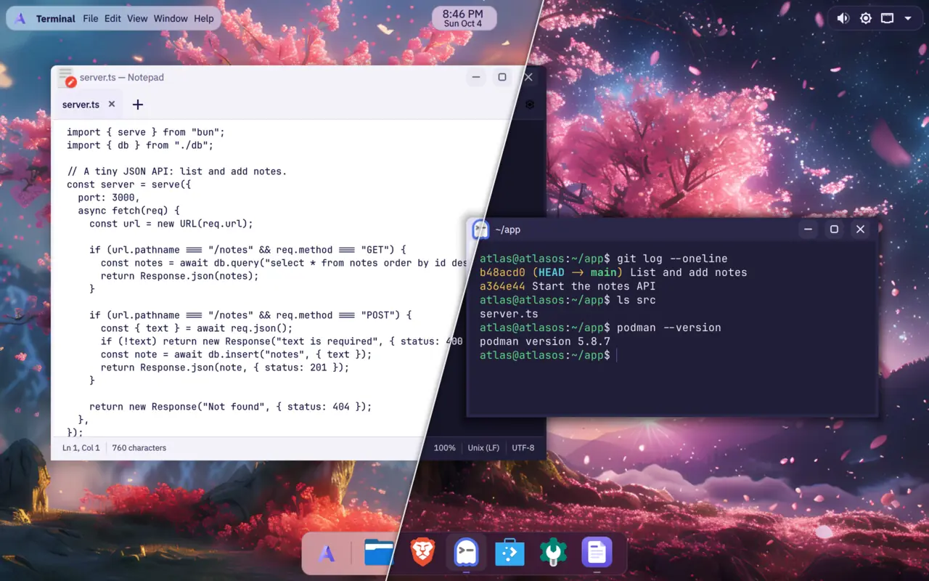This screenshot has height=581, width=929.
Task: Open the Edit menu
Action: coord(112,19)
